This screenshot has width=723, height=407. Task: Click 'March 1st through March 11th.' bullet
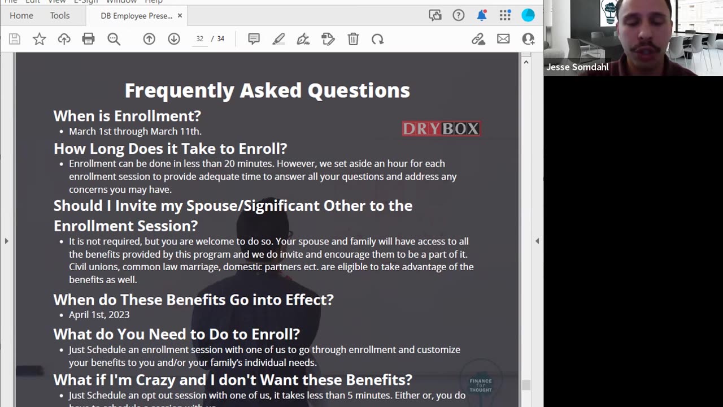pos(135,131)
